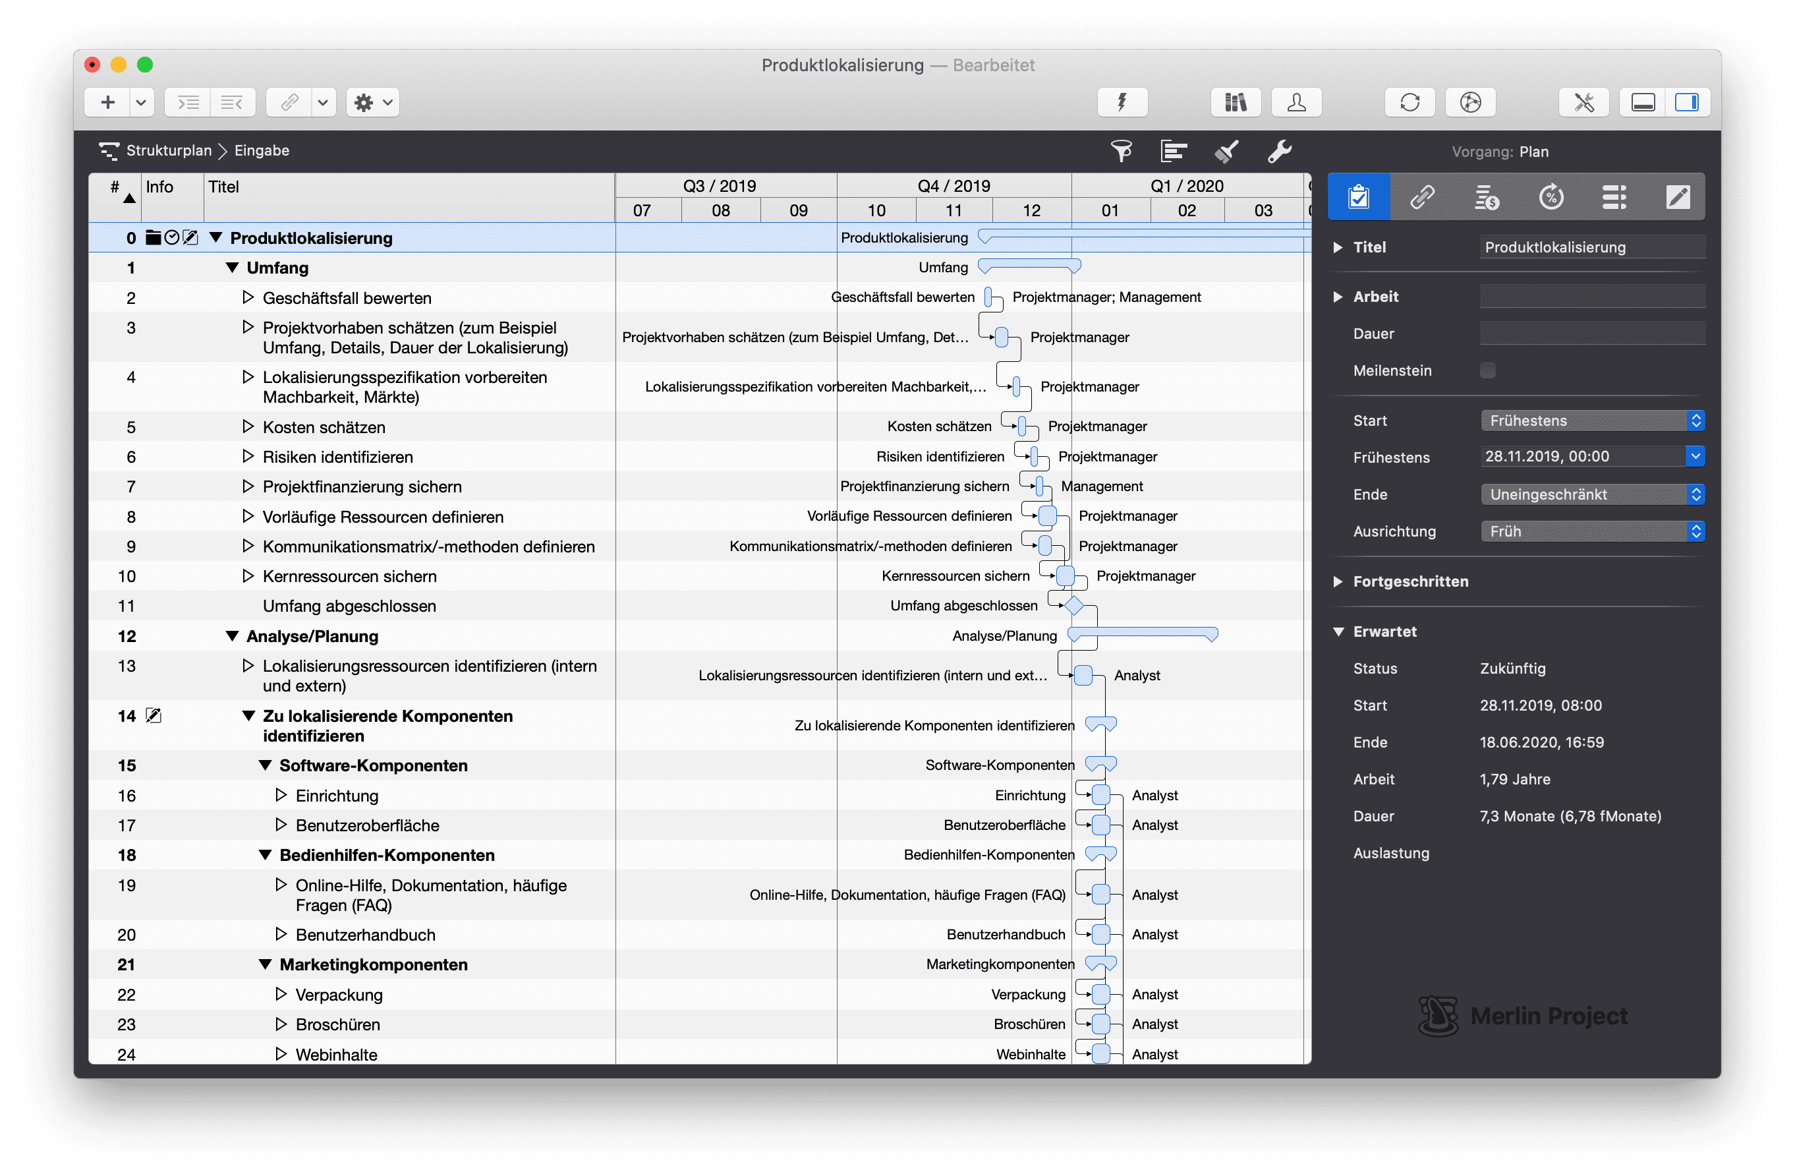This screenshot has width=1795, height=1176.
Task: Click the brush styles icon
Action: (1227, 151)
